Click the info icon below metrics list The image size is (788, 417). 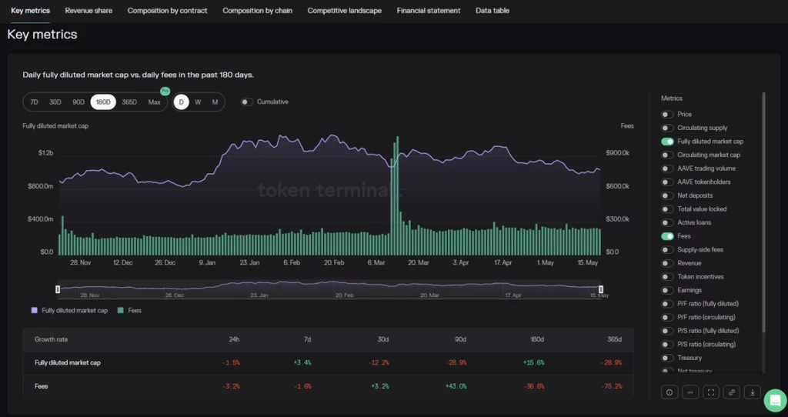coord(669,392)
